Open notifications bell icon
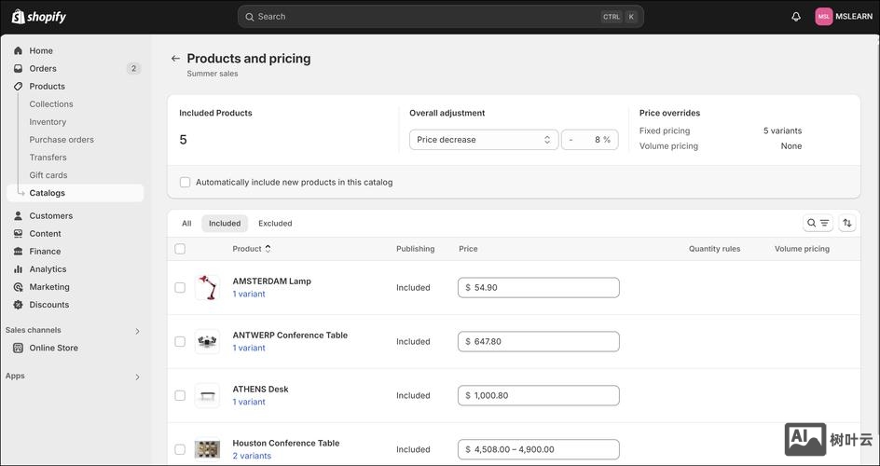This screenshot has width=880, height=466. click(796, 17)
